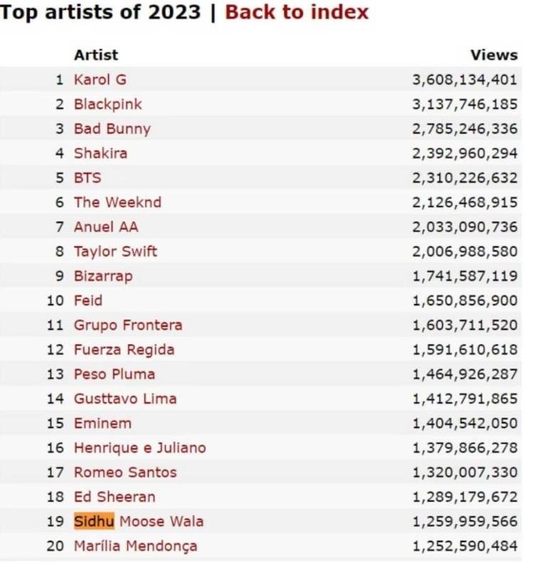This screenshot has height=567, width=538.
Task: Select the Bad Bunny link
Action: coord(112,129)
